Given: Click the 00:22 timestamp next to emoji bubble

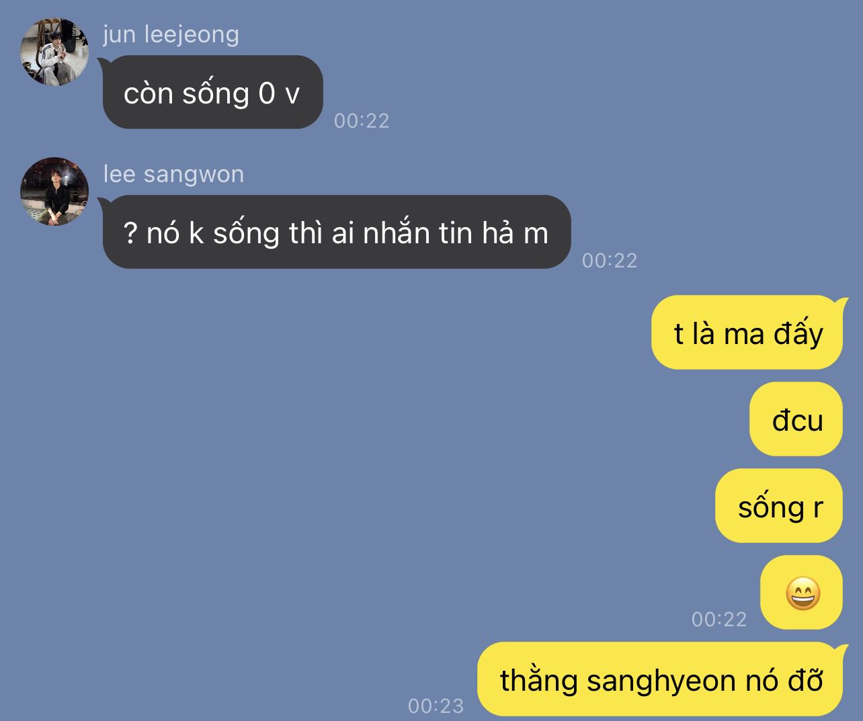Looking at the screenshot, I should (719, 619).
